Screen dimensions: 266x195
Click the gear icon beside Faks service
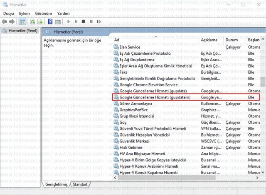click(116, 72)
